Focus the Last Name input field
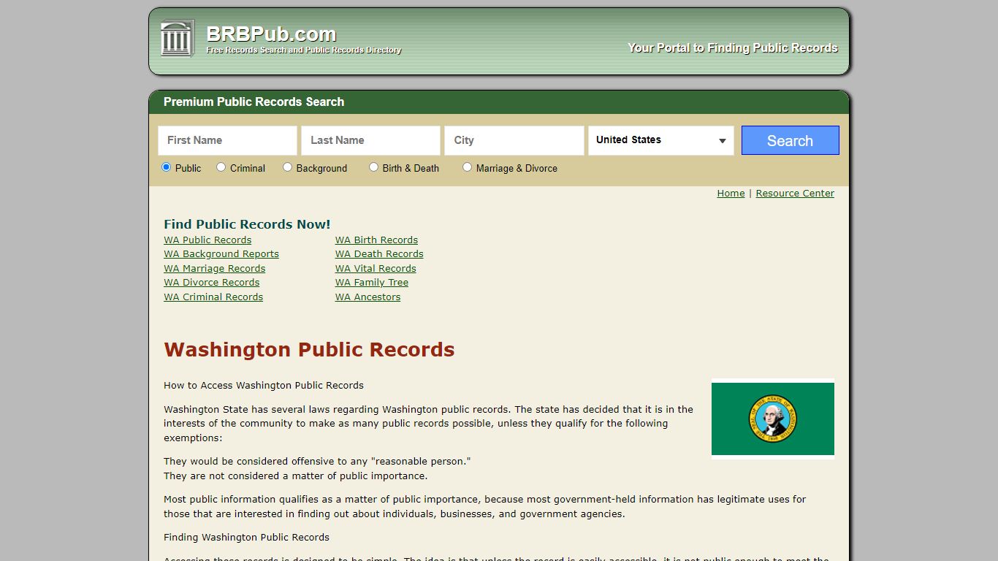998x561 pixels. point(371,140)
